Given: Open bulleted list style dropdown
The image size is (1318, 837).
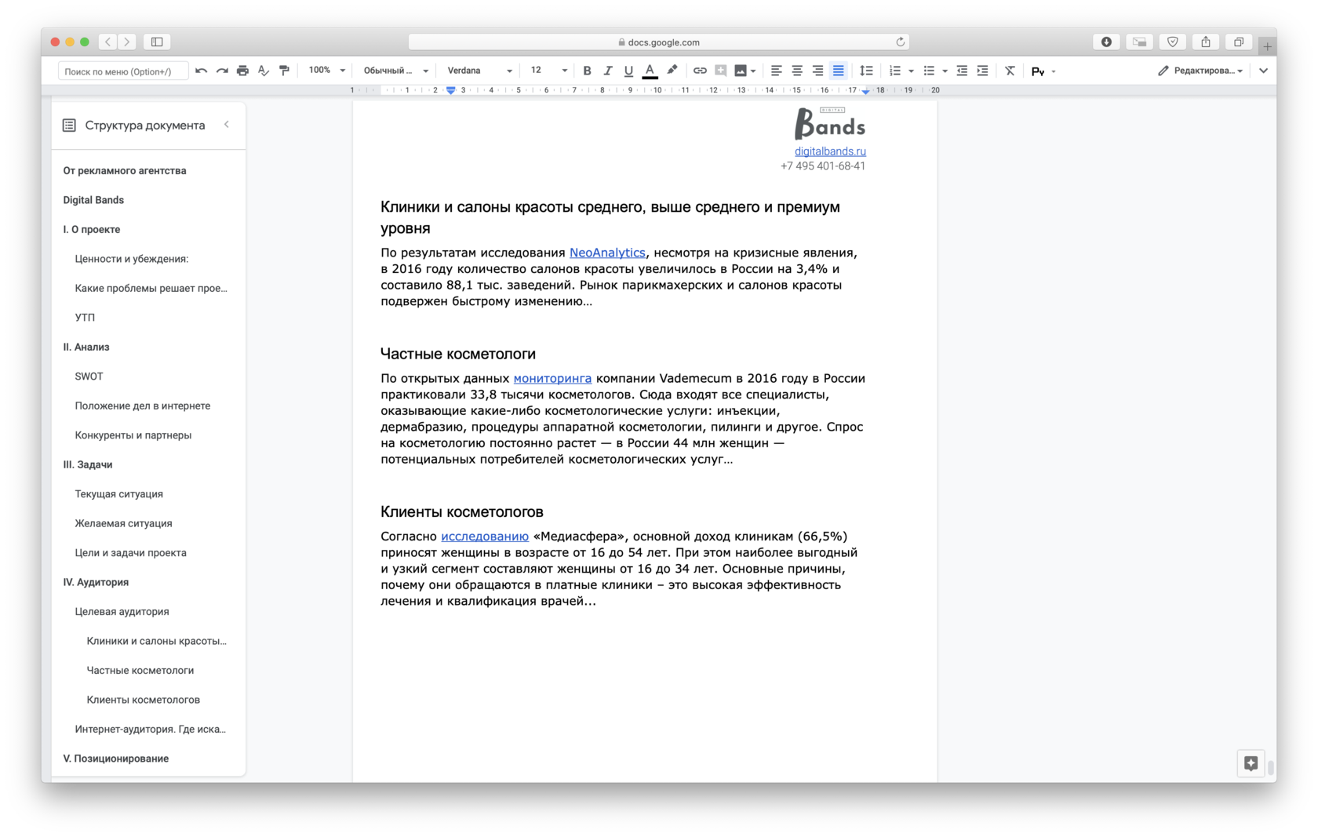Looking at the screenshot, I should point(945,71).
